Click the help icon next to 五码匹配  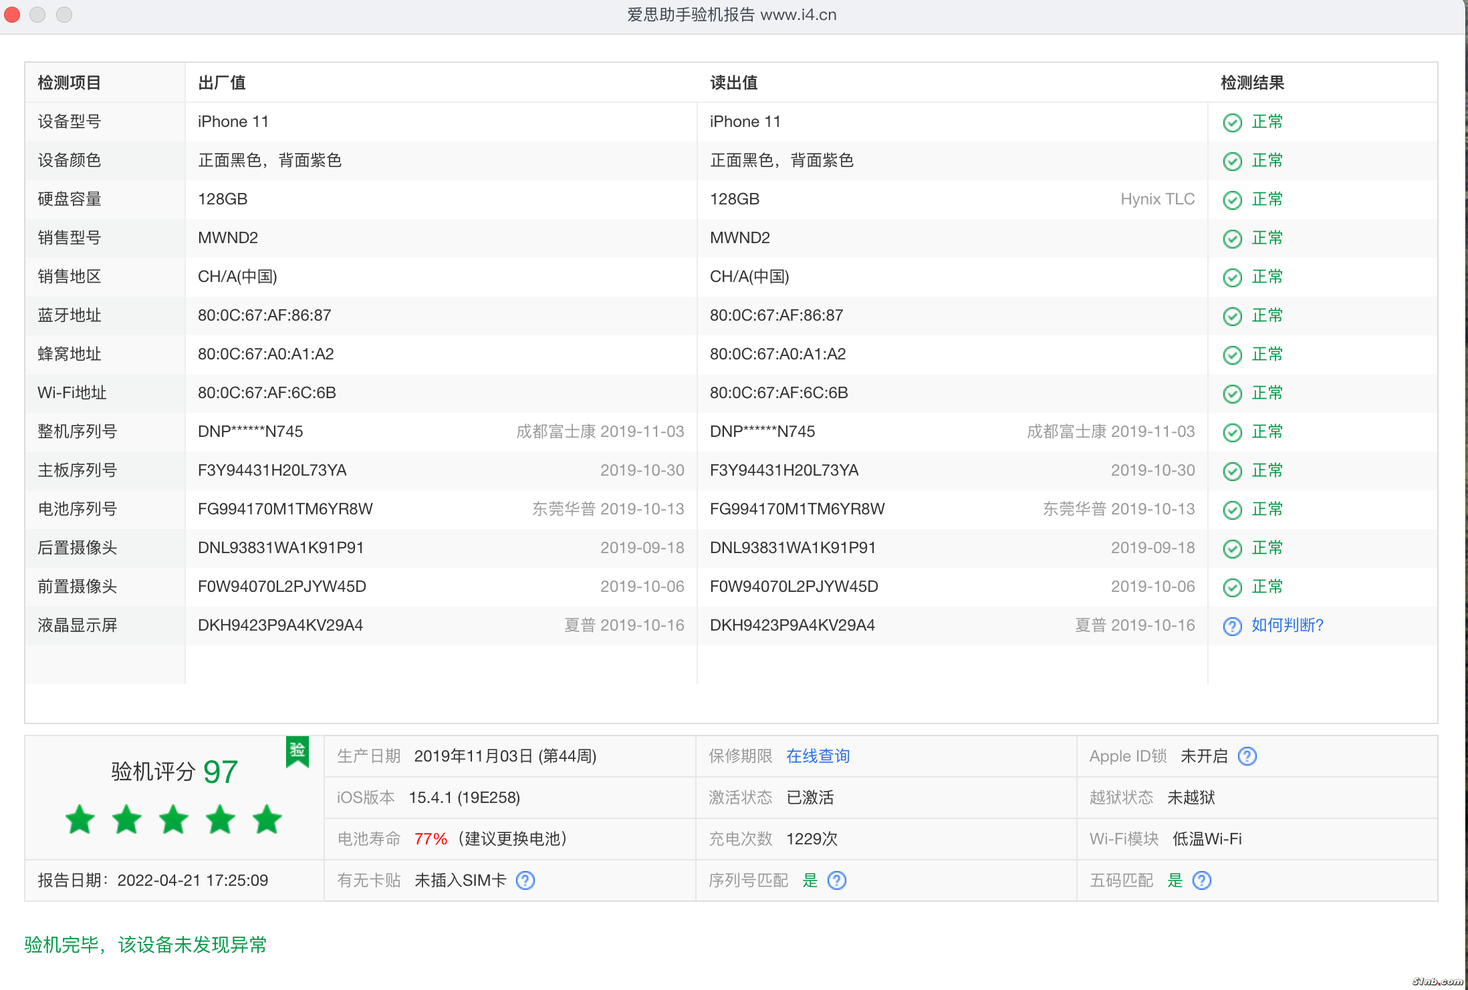coord(1201,880)
